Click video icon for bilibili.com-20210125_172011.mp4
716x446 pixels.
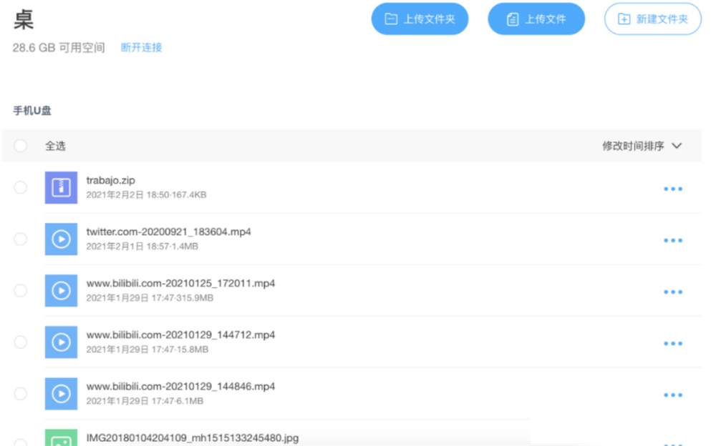coord(61,290)
